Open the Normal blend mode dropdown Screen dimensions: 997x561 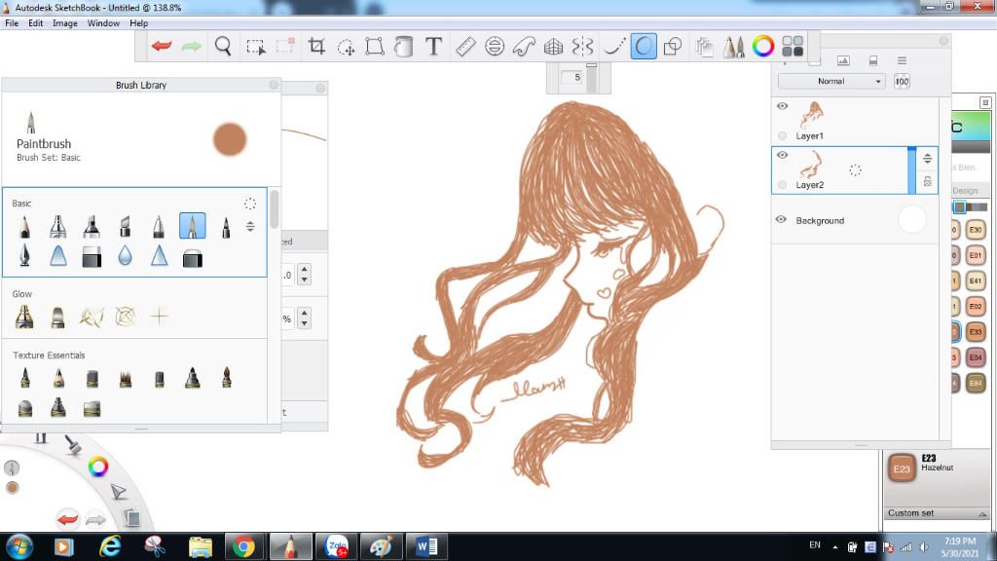(x=831, y=82)
